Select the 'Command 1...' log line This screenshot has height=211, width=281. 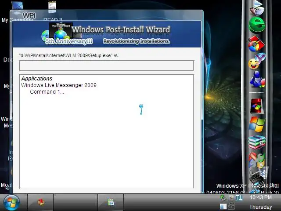[47, 92]
